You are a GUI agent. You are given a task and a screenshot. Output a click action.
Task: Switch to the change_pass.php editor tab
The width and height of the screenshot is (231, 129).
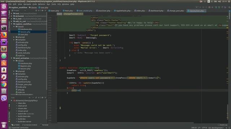point(176,11)
